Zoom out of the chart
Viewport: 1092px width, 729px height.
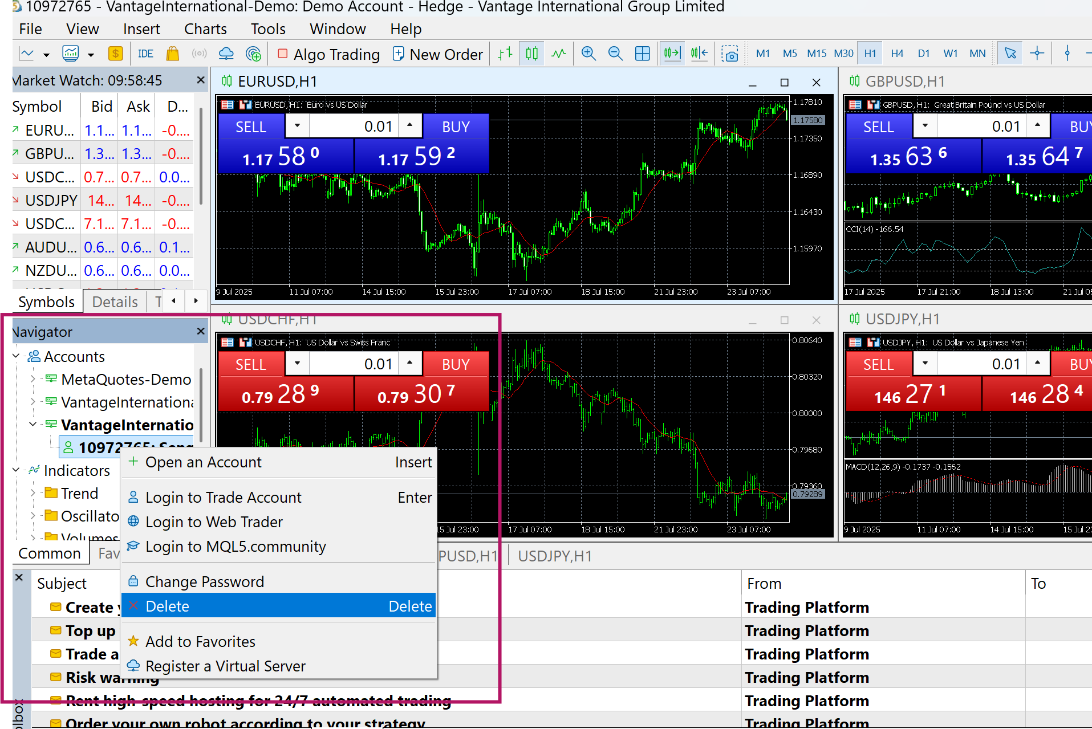[615, 54]
